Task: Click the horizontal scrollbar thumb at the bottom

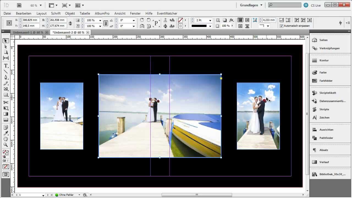Action: click(197, 195)
